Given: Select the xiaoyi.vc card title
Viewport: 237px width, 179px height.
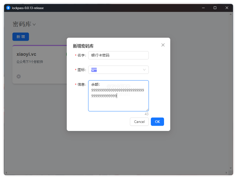Looking at the screenshot, I should pos(26,54).
